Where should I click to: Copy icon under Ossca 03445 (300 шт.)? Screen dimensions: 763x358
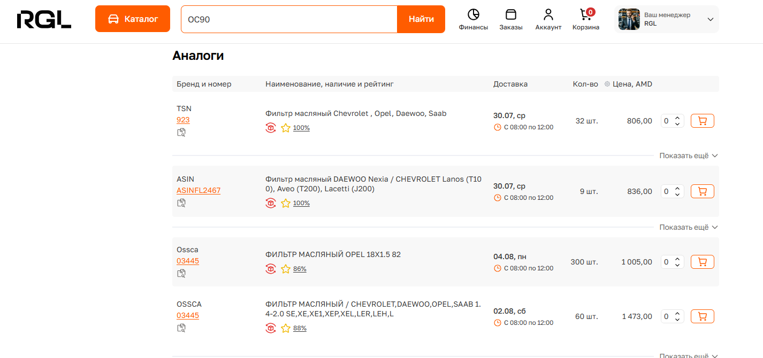[x=181, y=273]
